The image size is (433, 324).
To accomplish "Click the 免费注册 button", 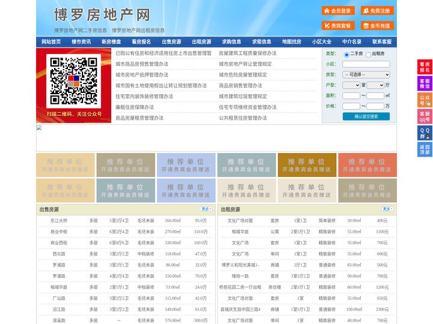I will point(377,11).
